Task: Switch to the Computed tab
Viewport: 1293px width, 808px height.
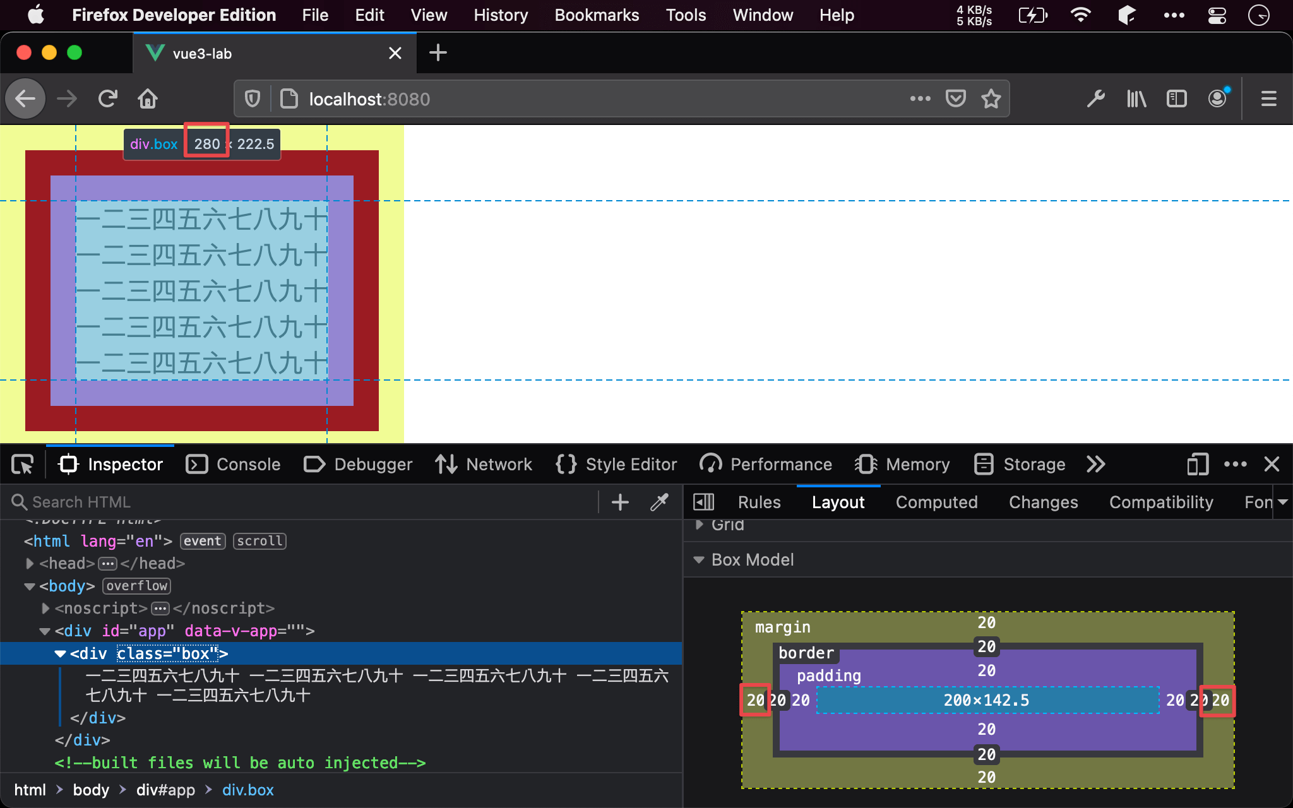Action: tap(936, 502)
